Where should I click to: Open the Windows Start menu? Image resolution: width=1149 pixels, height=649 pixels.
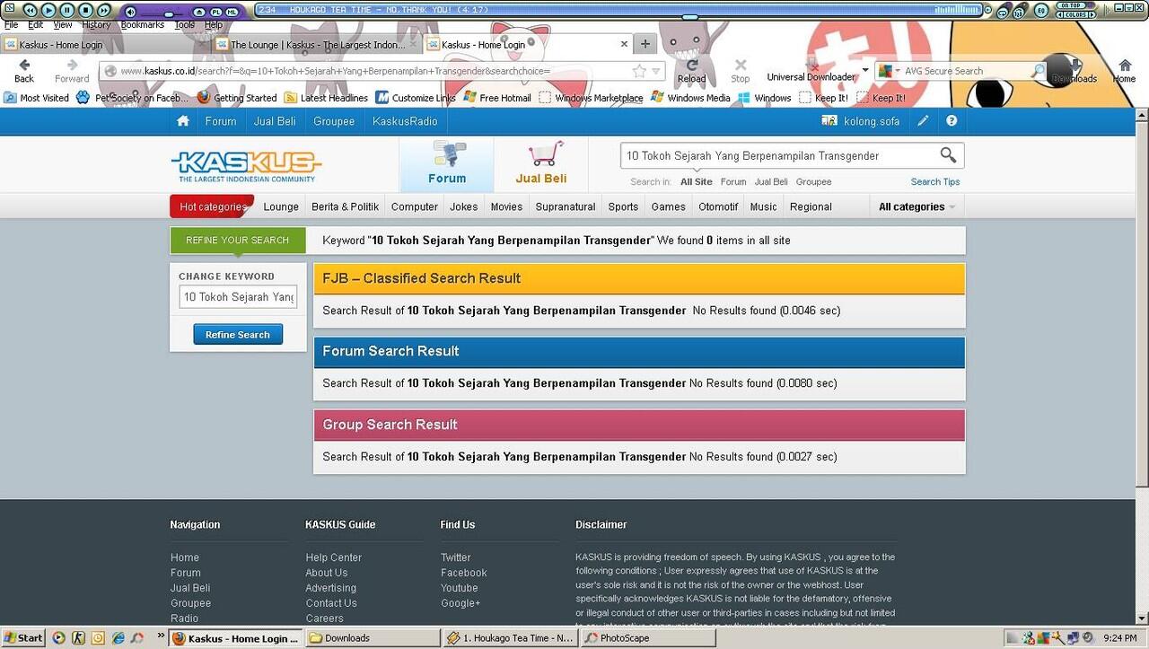(x=23, y=638)
